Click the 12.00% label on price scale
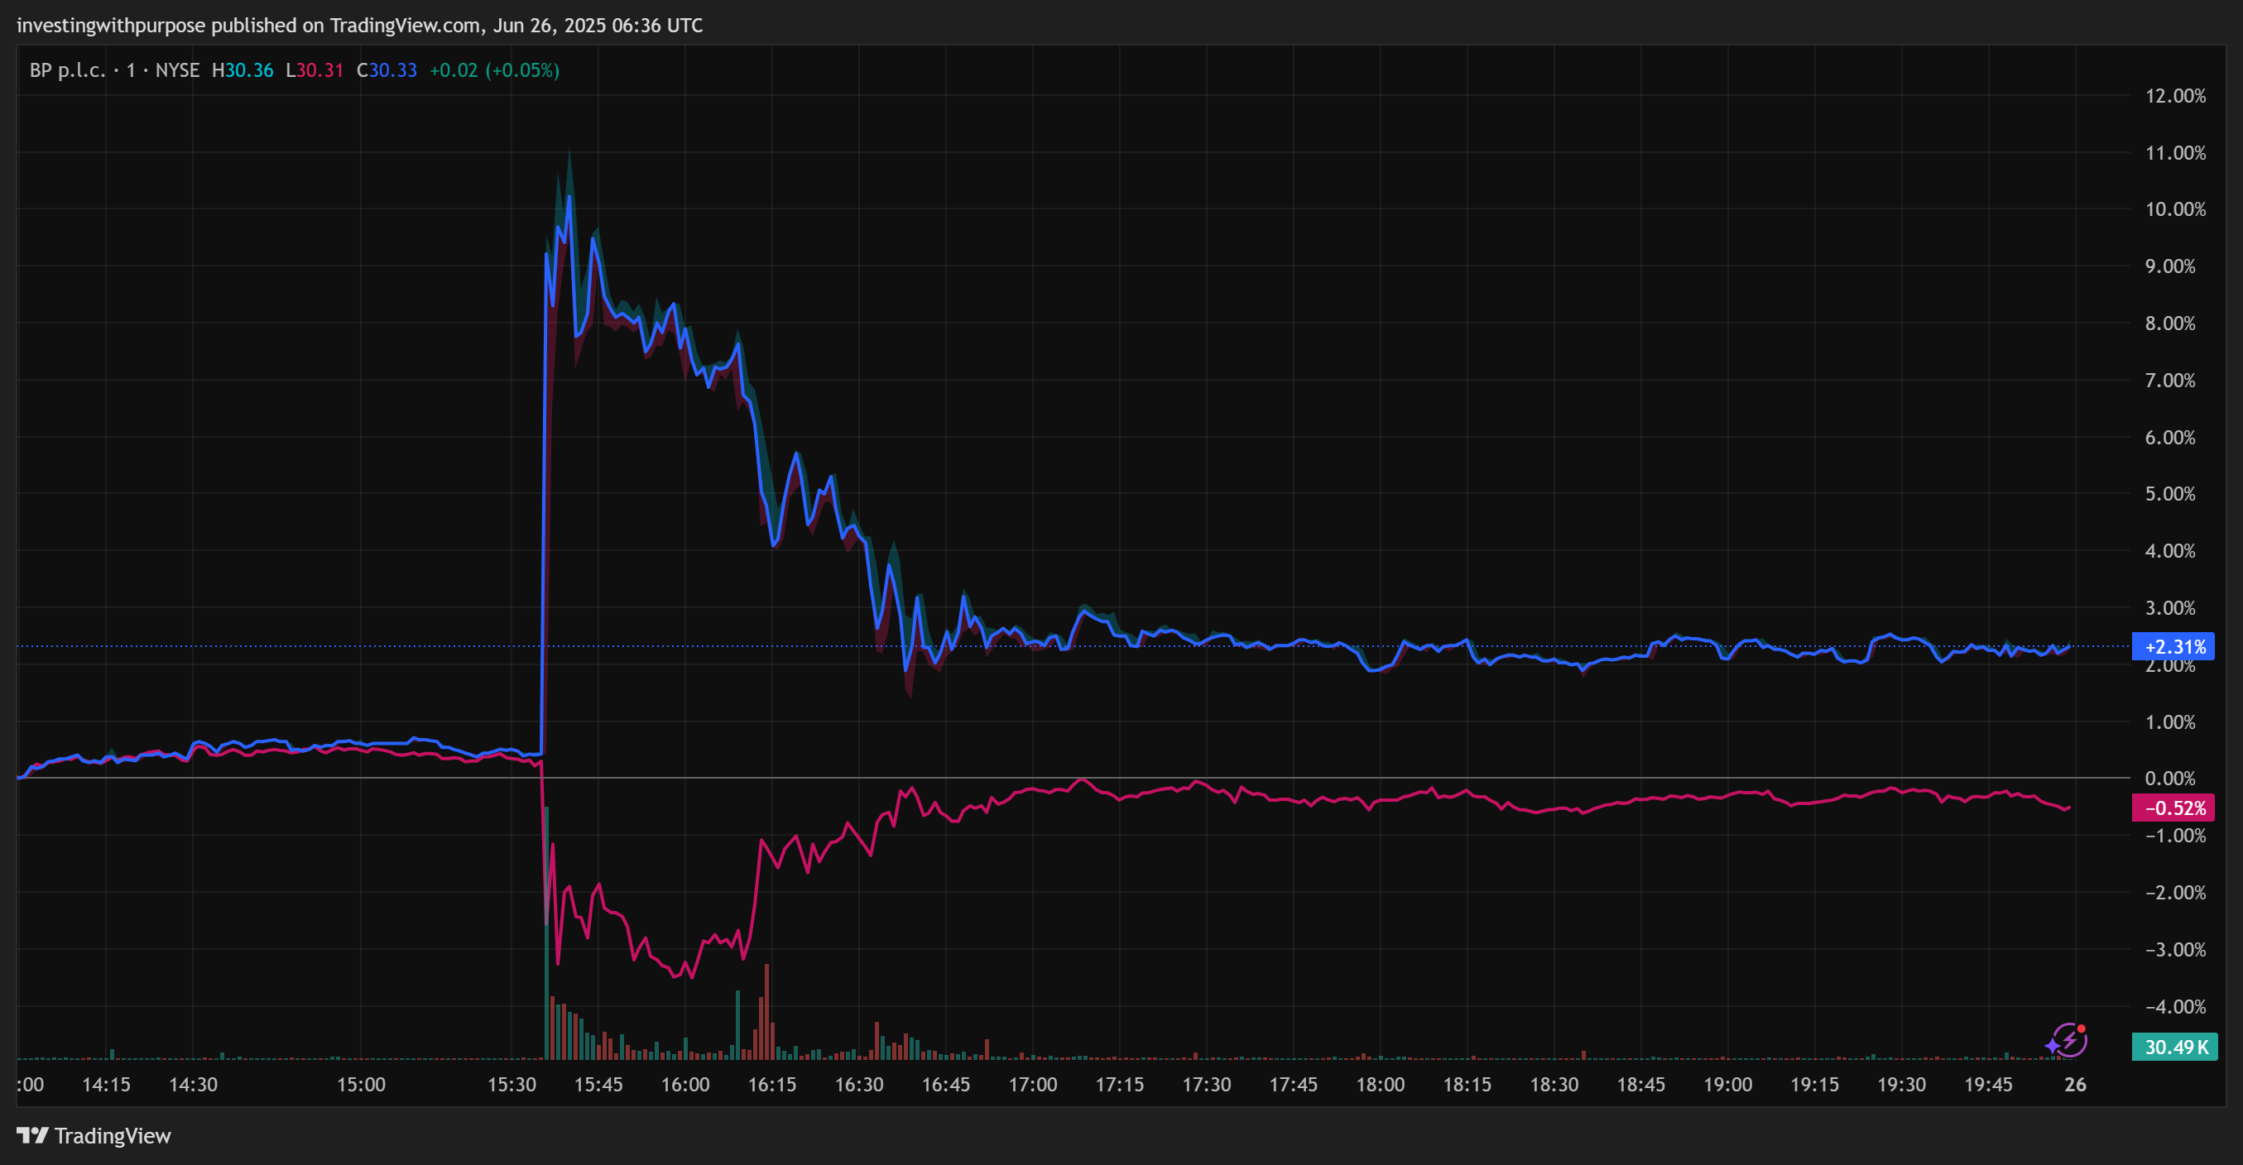Screen dimensions: 2243x1165 point(2175,96)
